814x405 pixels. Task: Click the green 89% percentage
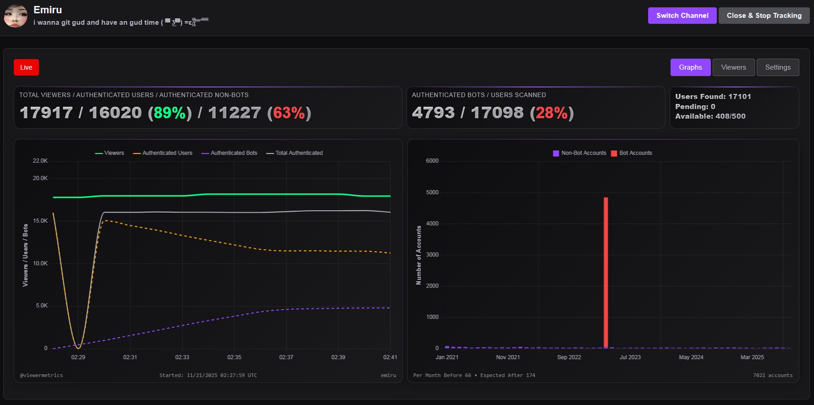click(x=170, y=113)
